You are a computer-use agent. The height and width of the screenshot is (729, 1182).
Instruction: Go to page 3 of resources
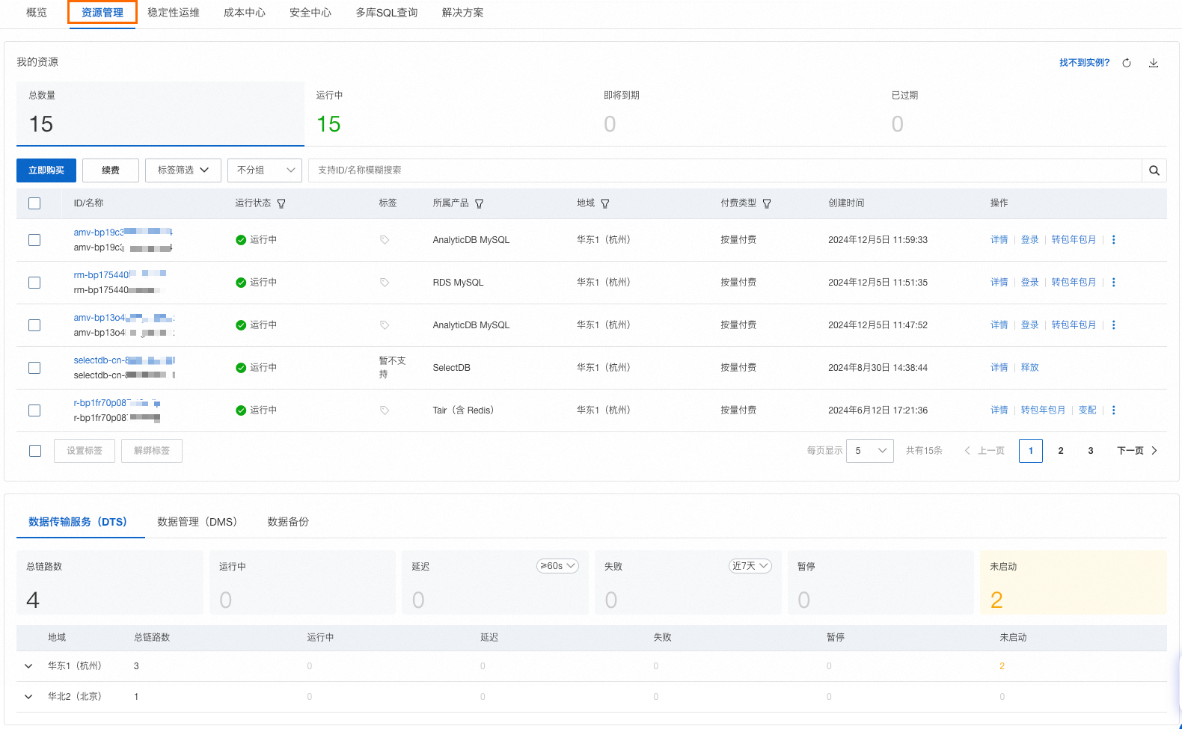[1091, 451]
